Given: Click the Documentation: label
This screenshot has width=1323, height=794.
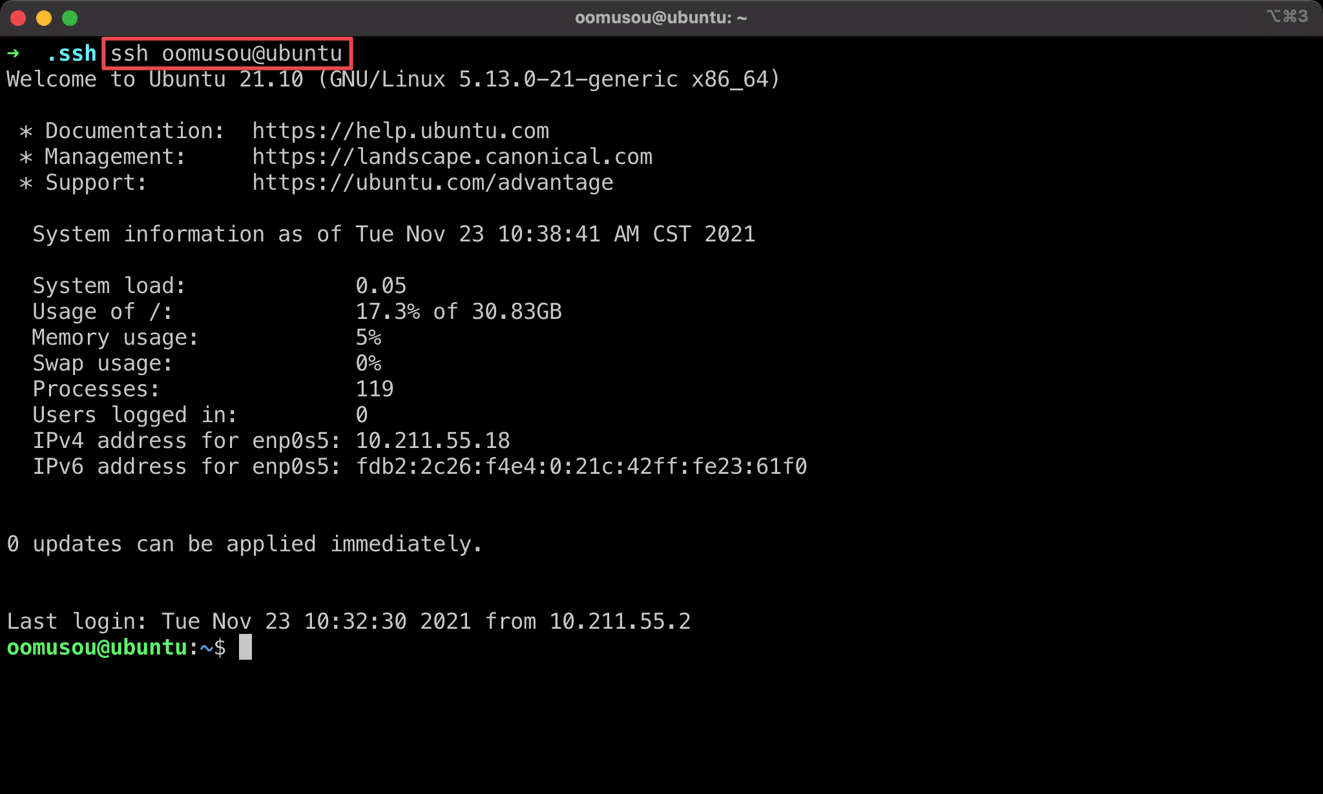Looking at the screenshot, I should [x=135, y=131].
